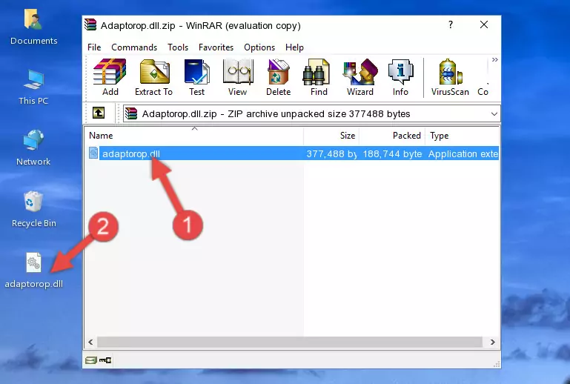Select the Network desktop icon
This screenshot has height=384, width=570.
pos(33,148)
